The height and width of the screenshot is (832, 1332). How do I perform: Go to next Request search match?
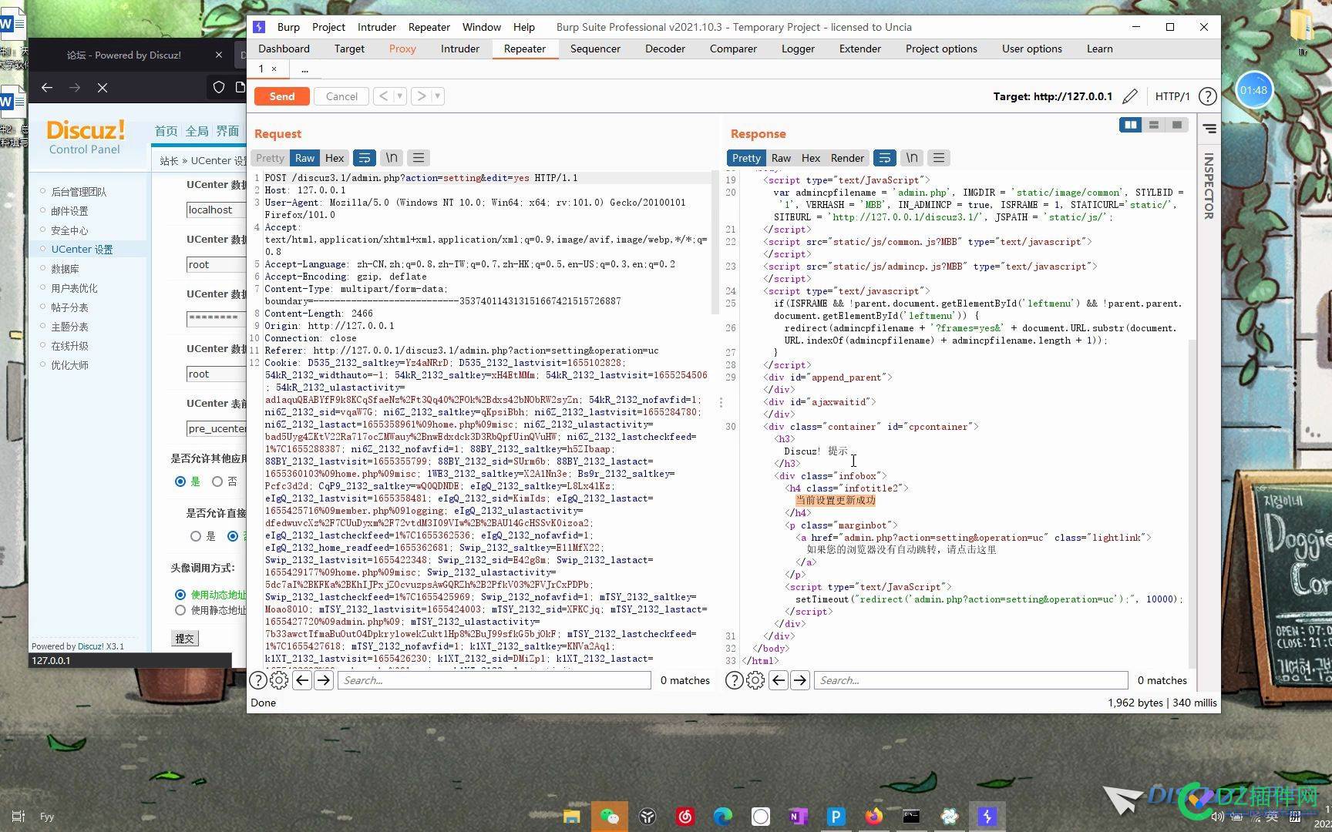(x=324, y=680)
